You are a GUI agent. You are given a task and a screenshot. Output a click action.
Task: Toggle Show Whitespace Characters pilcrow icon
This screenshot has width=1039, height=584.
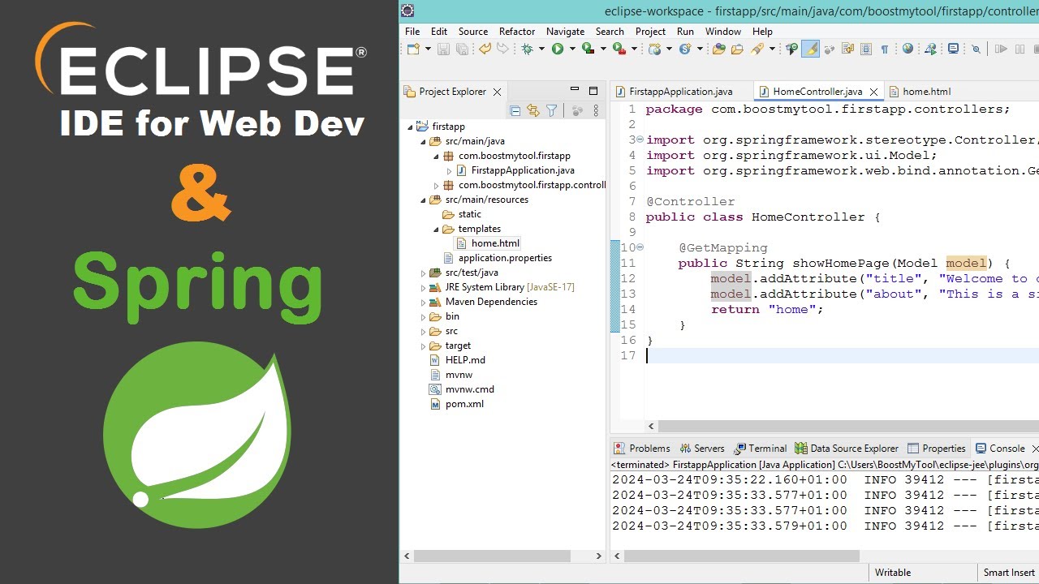pyautogui.click(x=885, y=49)
